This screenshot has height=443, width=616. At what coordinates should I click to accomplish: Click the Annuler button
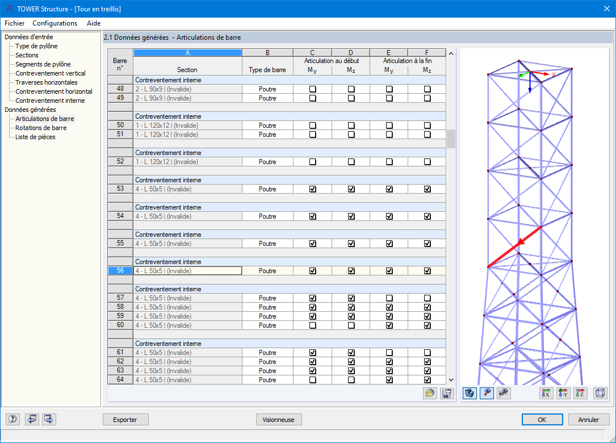[x=589, y=419]
